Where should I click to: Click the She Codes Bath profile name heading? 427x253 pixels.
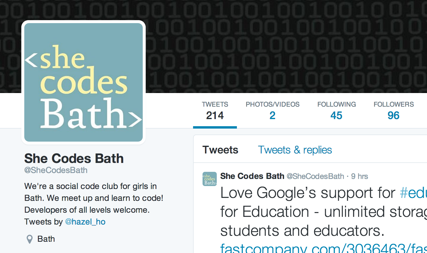pyautogui.click(x=74, y=158)
